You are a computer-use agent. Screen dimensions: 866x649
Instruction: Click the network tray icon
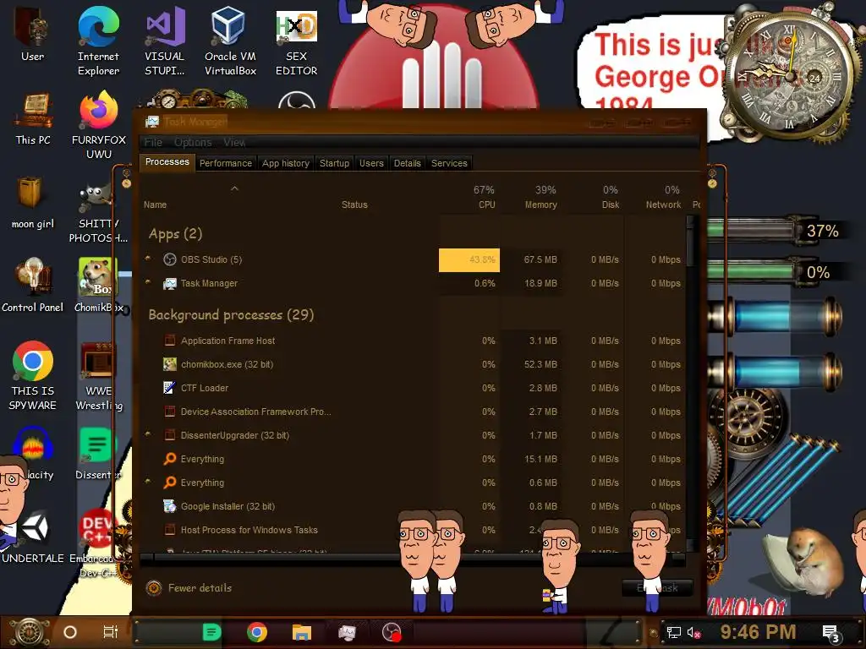point(674,632)
